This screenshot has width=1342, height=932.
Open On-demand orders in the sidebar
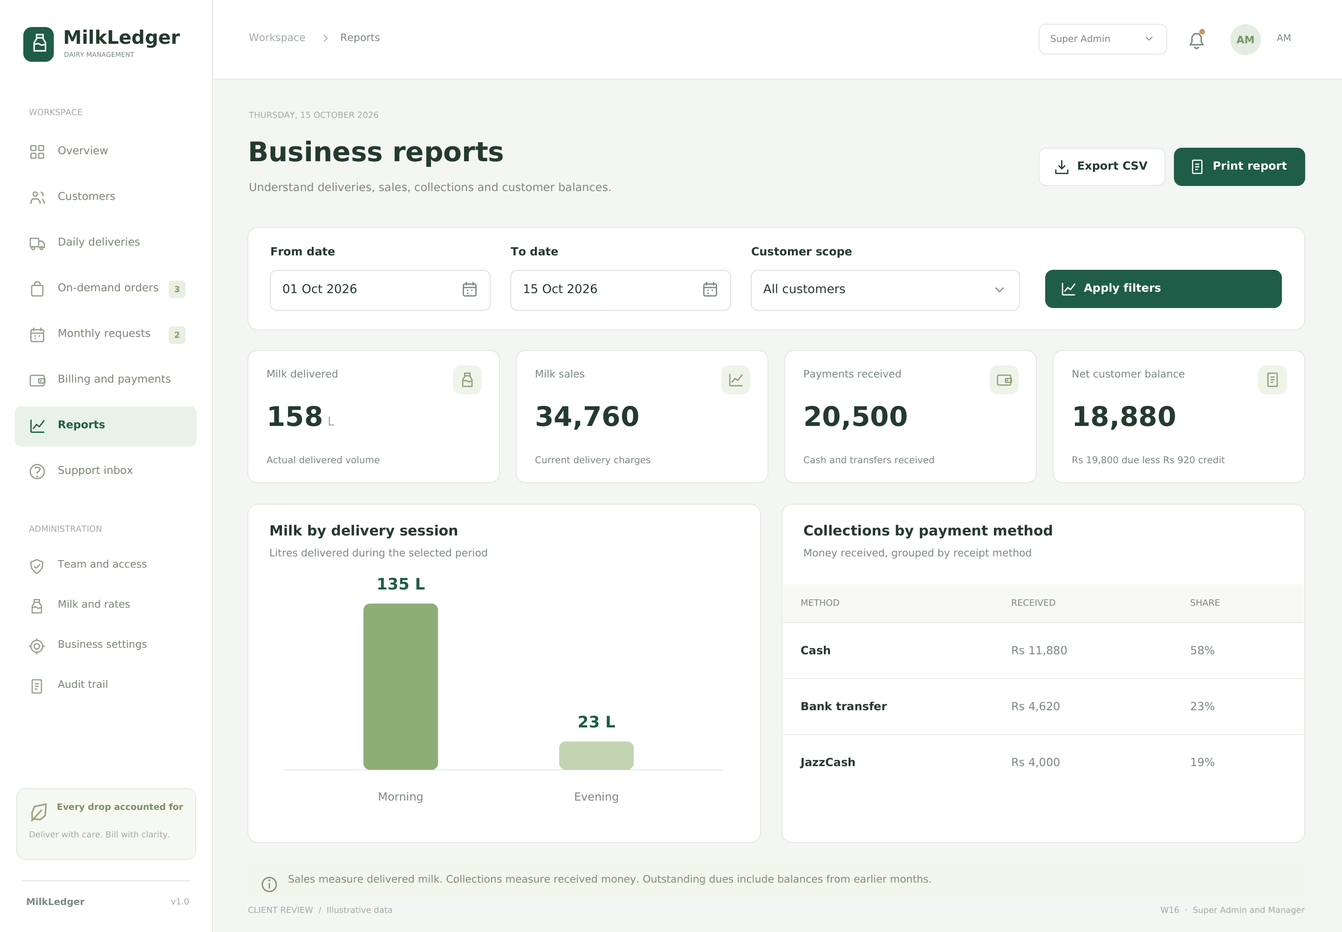tap(106, 288)
